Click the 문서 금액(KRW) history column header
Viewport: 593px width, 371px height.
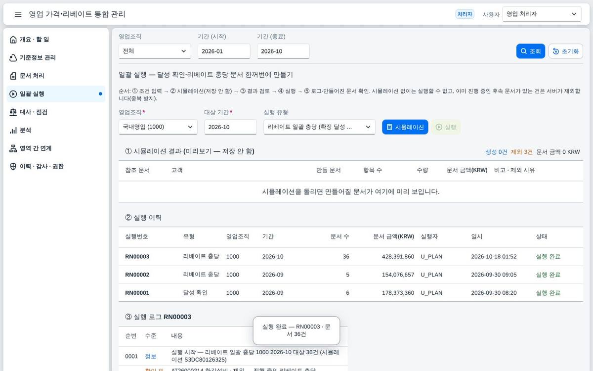[x=393, y=236]
